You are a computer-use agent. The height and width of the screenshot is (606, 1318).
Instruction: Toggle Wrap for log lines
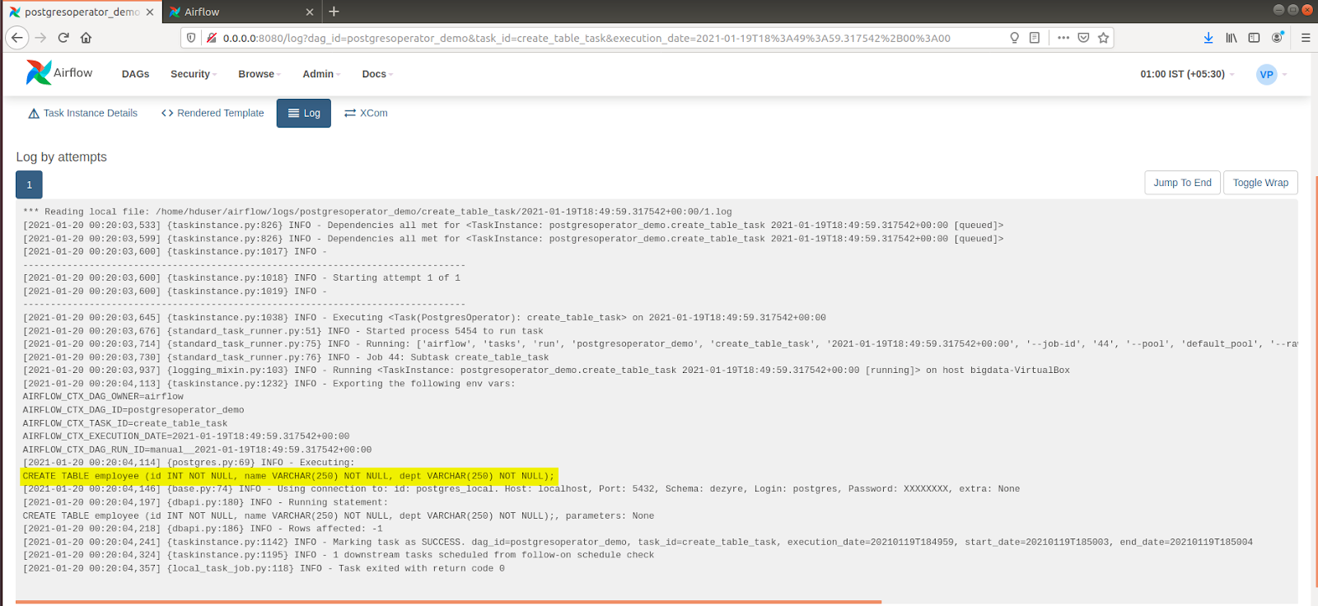pyautogui.click(x=1260, y=183)
